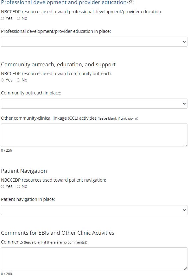
Task: Focus the Other community-clinical linkage activities text area
Action: 94,135
